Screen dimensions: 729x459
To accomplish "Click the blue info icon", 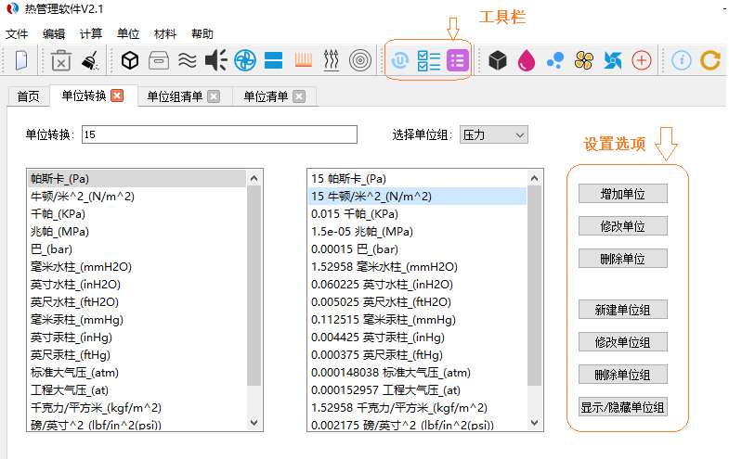I will 682,60.
